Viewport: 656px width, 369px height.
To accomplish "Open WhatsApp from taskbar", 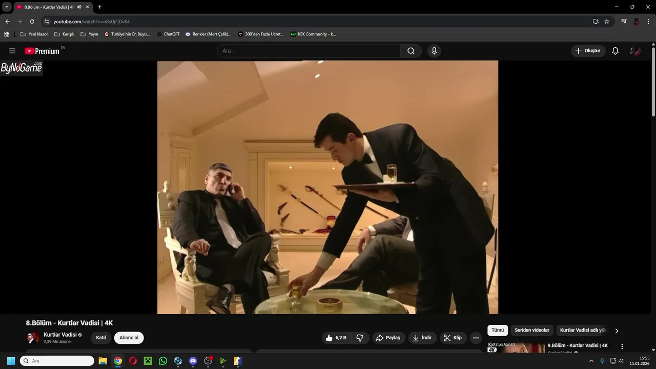I will (x=163, y=361).
